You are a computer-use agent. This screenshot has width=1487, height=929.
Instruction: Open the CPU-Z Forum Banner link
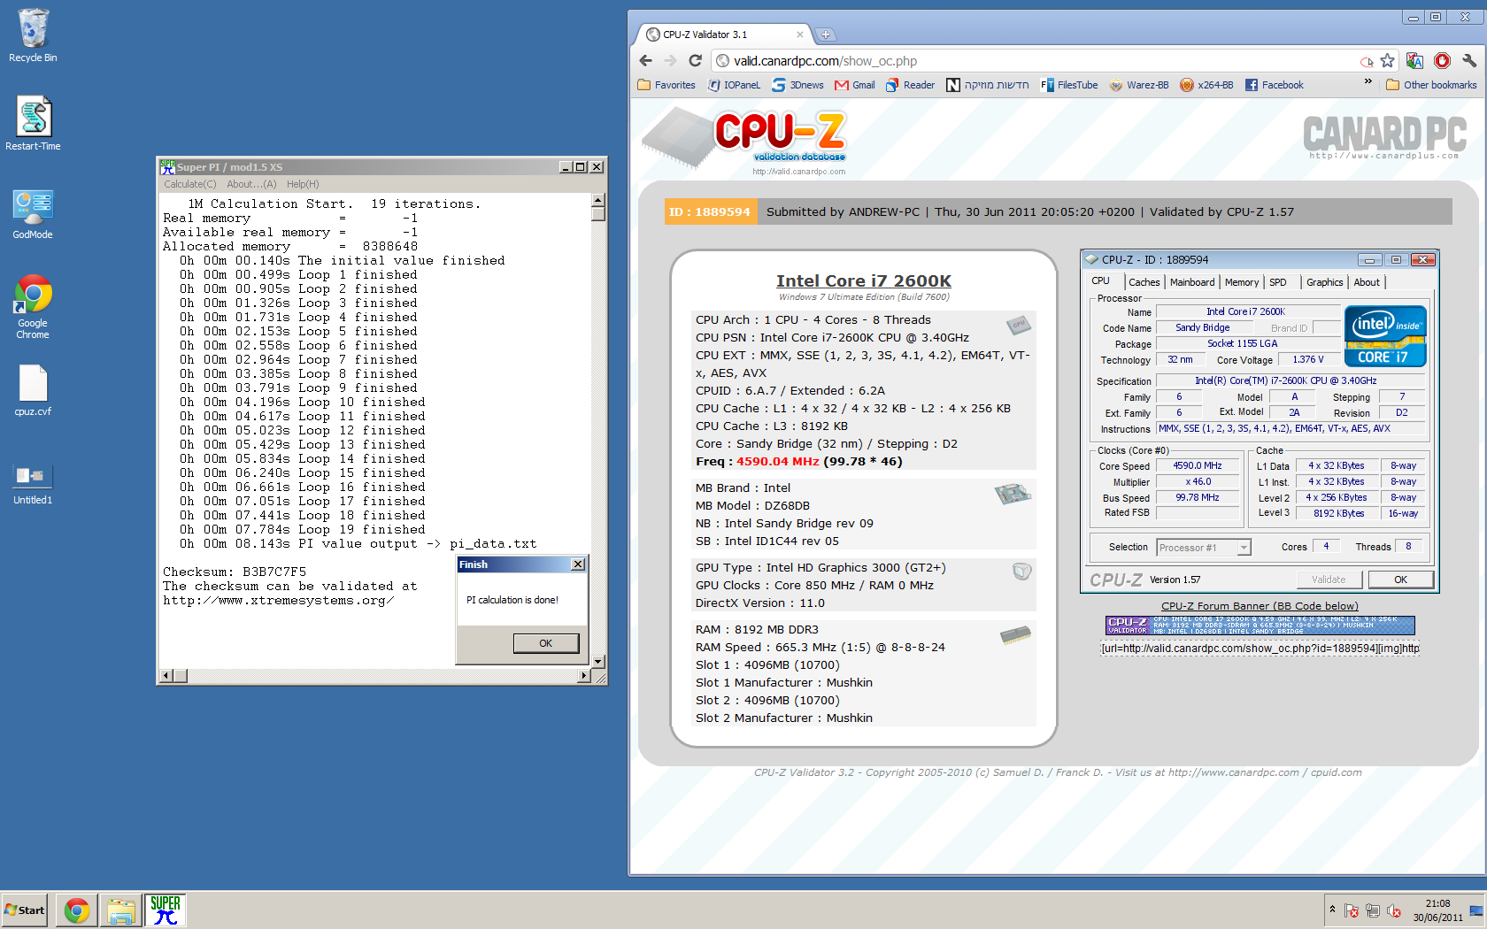pos(1260,606)
